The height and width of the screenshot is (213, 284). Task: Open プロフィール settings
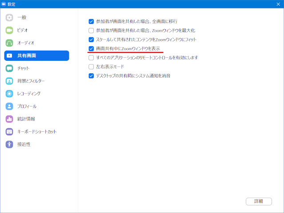click(36, 106)
